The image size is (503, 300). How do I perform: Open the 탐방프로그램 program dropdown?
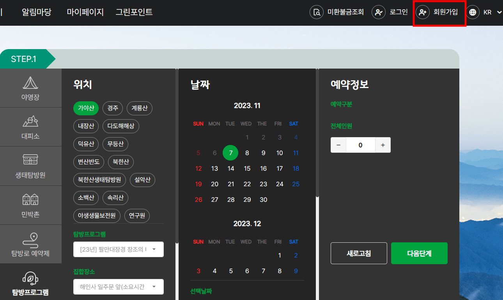tap(118, 249)
